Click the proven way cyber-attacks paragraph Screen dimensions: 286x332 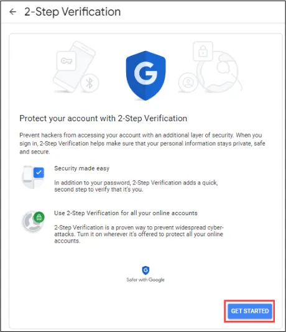[139, 234]
